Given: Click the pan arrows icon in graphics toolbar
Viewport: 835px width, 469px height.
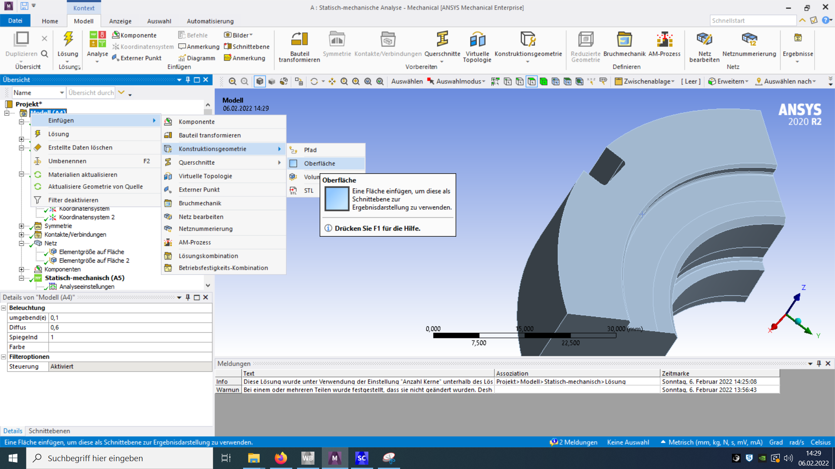Looking at the screenshot, I should click(x=332, y=81).
